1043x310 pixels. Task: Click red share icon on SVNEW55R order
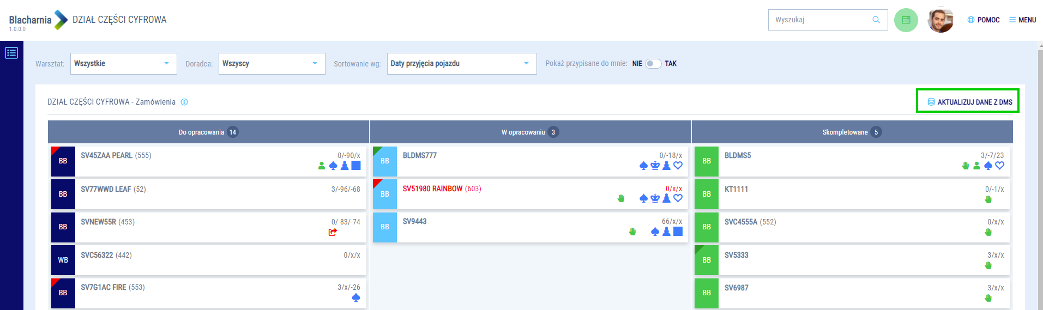pos(333,232)
